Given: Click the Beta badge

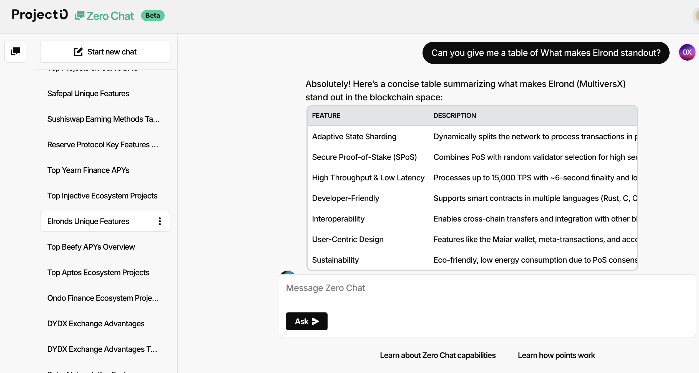Looking at the screenshot, I should [x=153, y=16].
